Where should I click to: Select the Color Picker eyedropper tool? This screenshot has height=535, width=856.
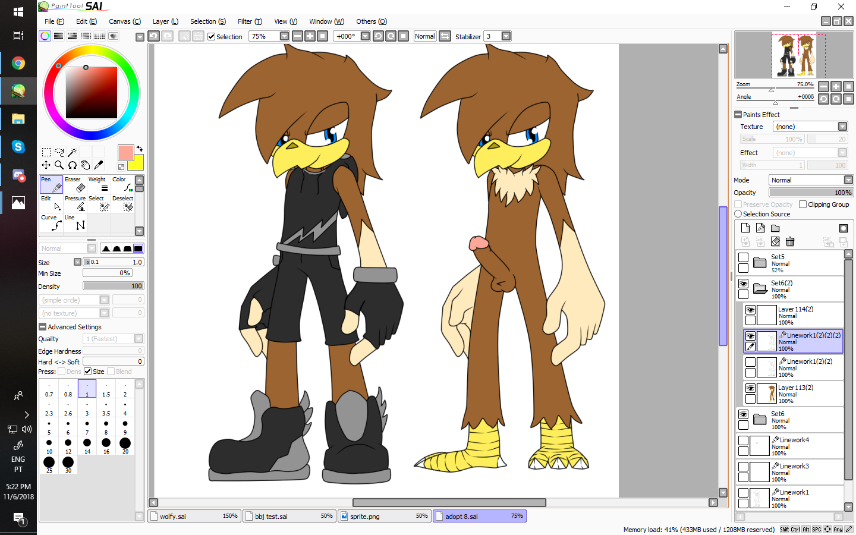tap(99, 165)
